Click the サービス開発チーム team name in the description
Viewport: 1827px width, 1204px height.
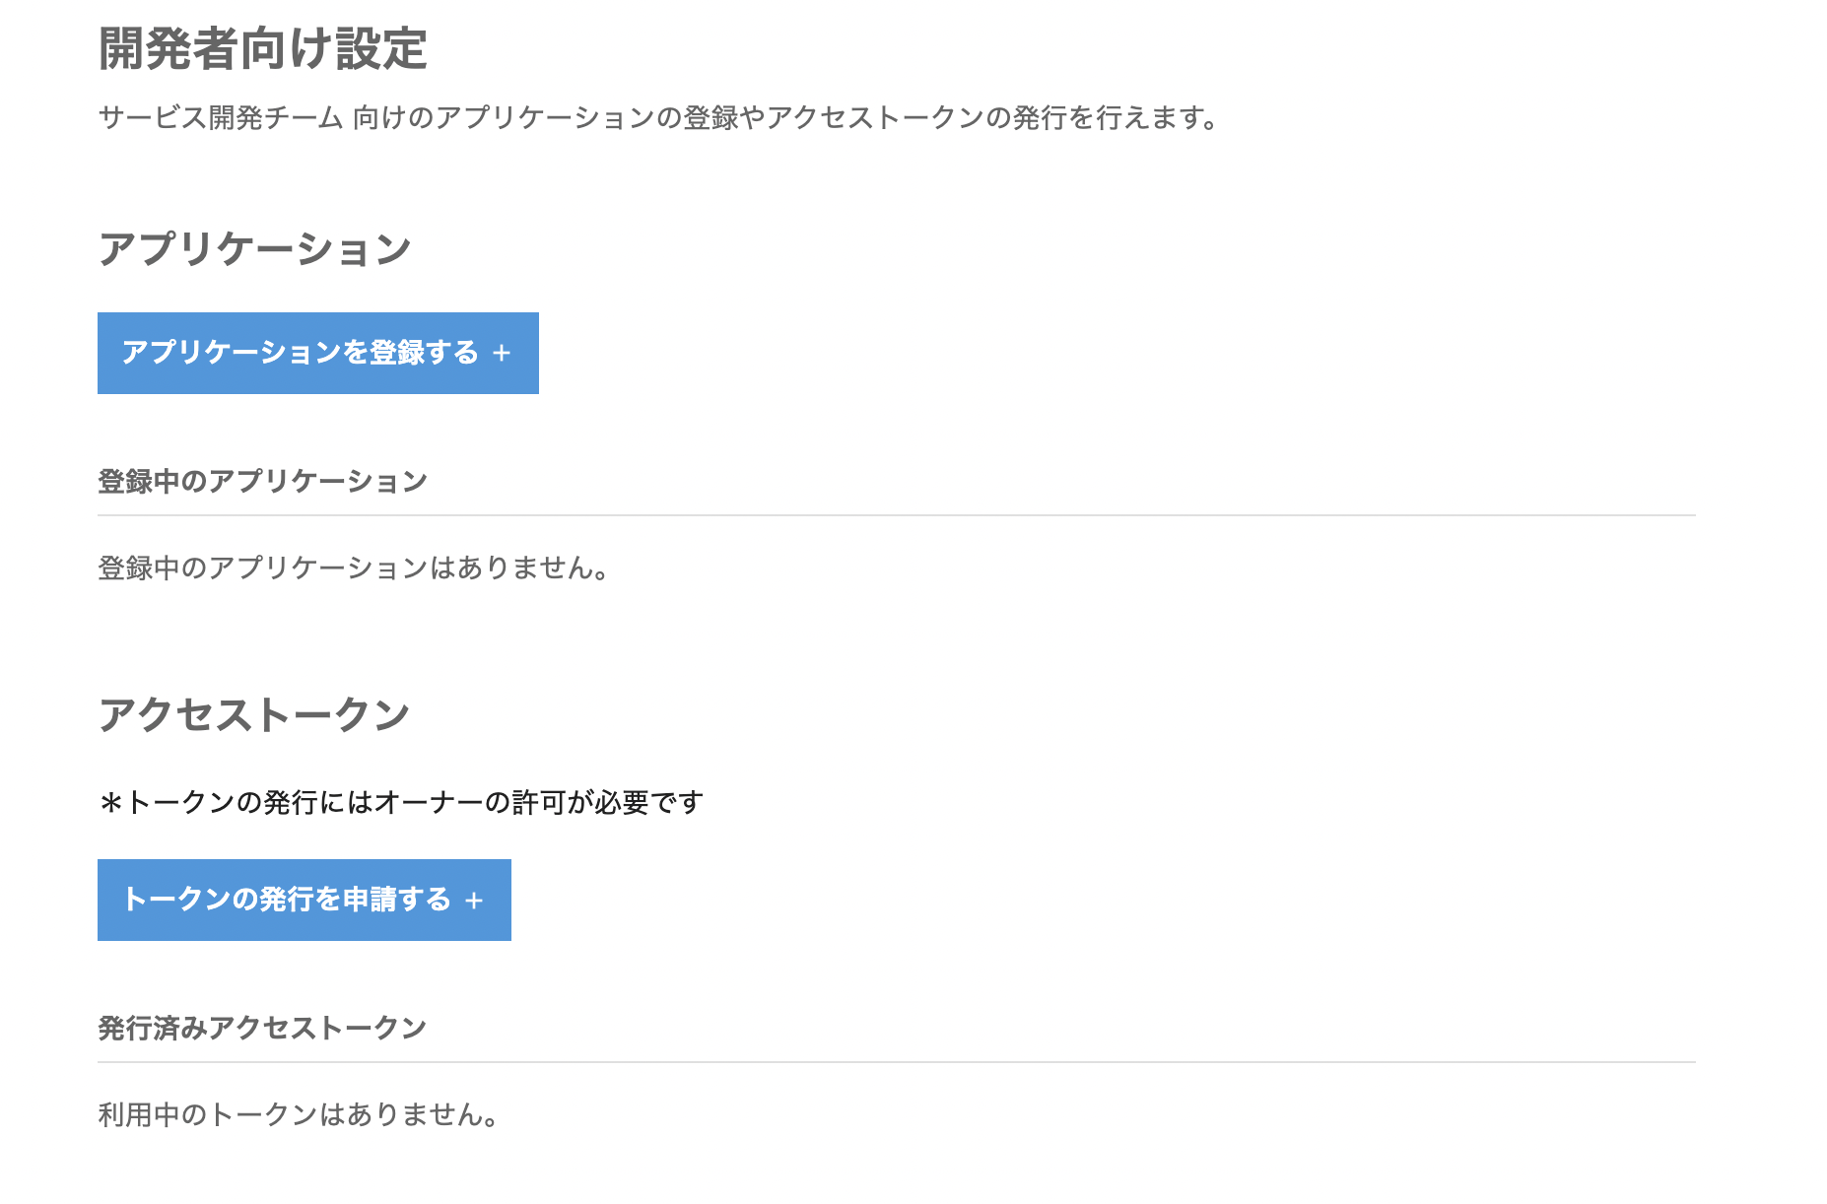pyautogui.click(x=221, y=118)
